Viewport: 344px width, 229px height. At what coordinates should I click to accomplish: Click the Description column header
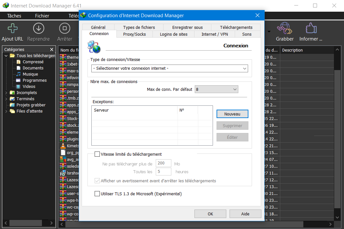pyautogui.click(x=307, y=50)
